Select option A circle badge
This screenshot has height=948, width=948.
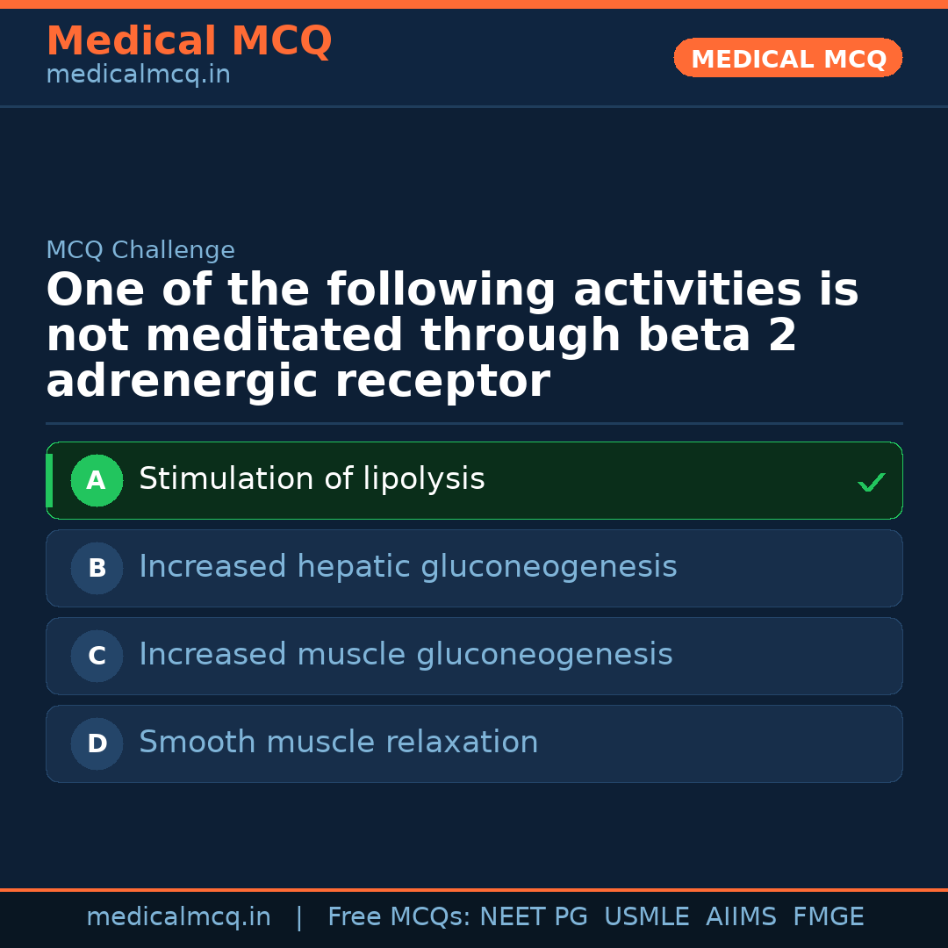click(x=97, y=480)
